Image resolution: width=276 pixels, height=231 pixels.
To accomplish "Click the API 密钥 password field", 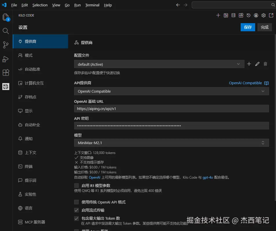I will [171, 126].
